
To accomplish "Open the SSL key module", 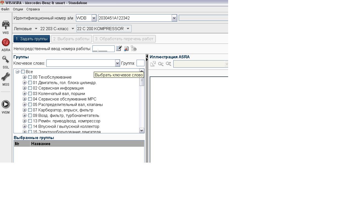I will pyautogui.click(x=6, y=62).
